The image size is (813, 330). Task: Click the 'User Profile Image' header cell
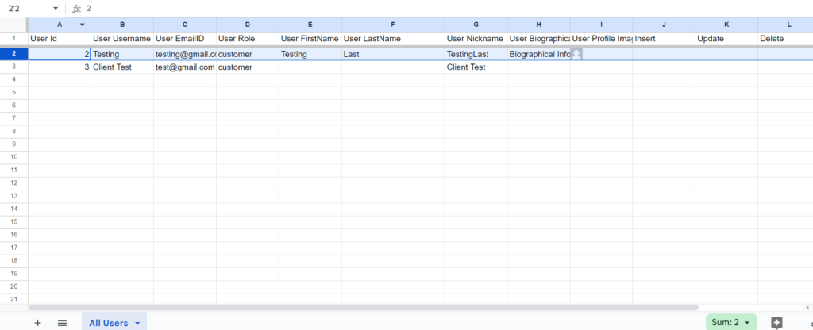(601, 39)
